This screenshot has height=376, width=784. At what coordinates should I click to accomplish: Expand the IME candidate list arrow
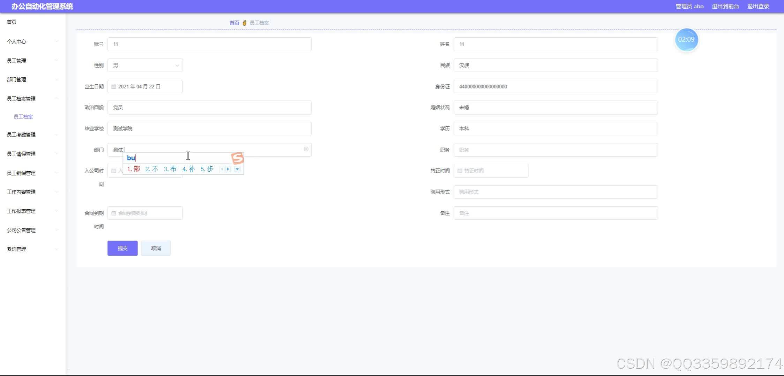(x=237, y=169)
